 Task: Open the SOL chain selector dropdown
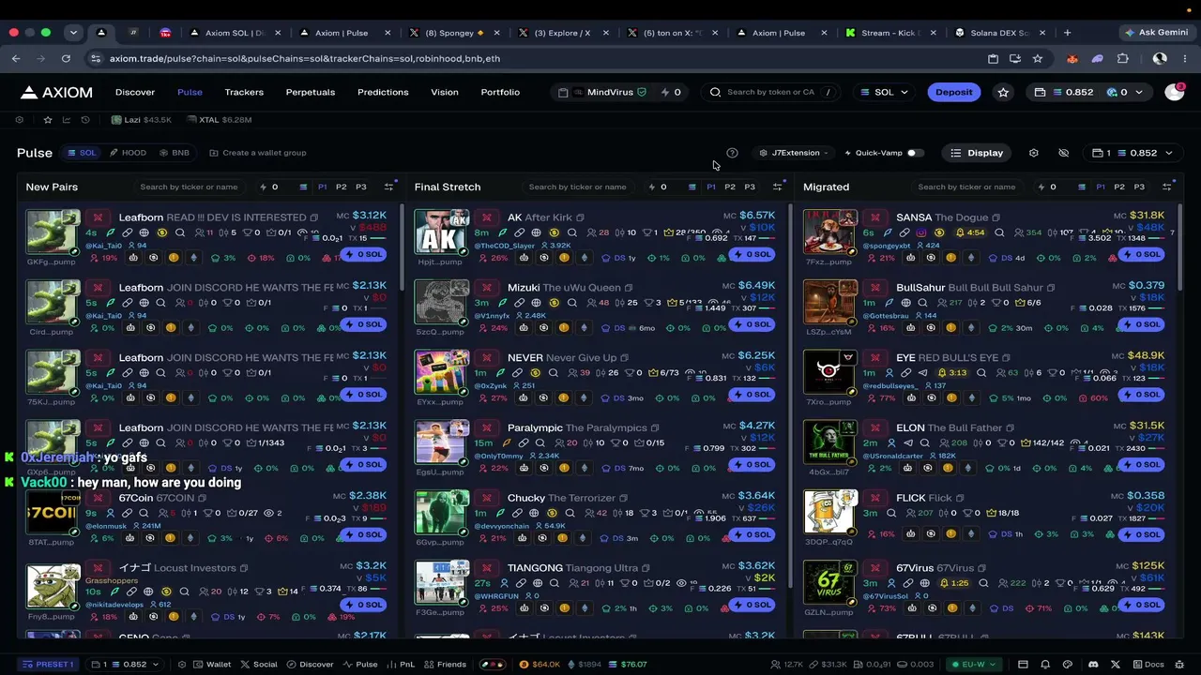click(885, 92)
